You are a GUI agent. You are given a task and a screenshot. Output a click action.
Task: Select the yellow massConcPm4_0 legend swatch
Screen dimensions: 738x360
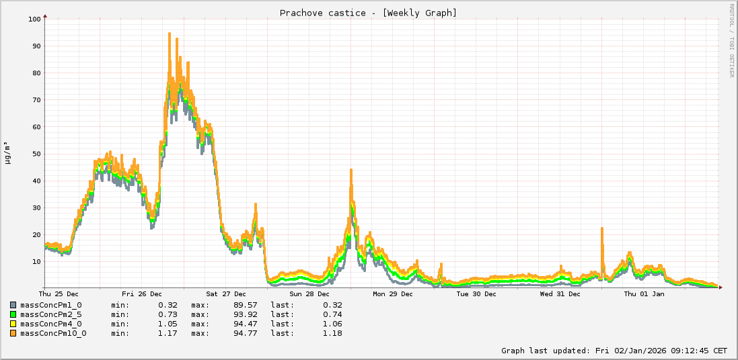coord(13,324)
